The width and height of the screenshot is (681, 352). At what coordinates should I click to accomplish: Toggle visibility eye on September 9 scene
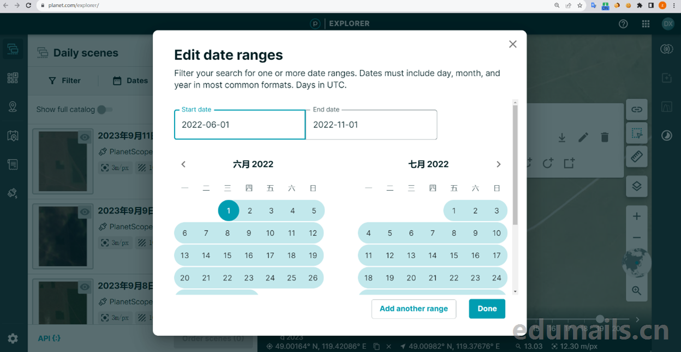(85, 212)
